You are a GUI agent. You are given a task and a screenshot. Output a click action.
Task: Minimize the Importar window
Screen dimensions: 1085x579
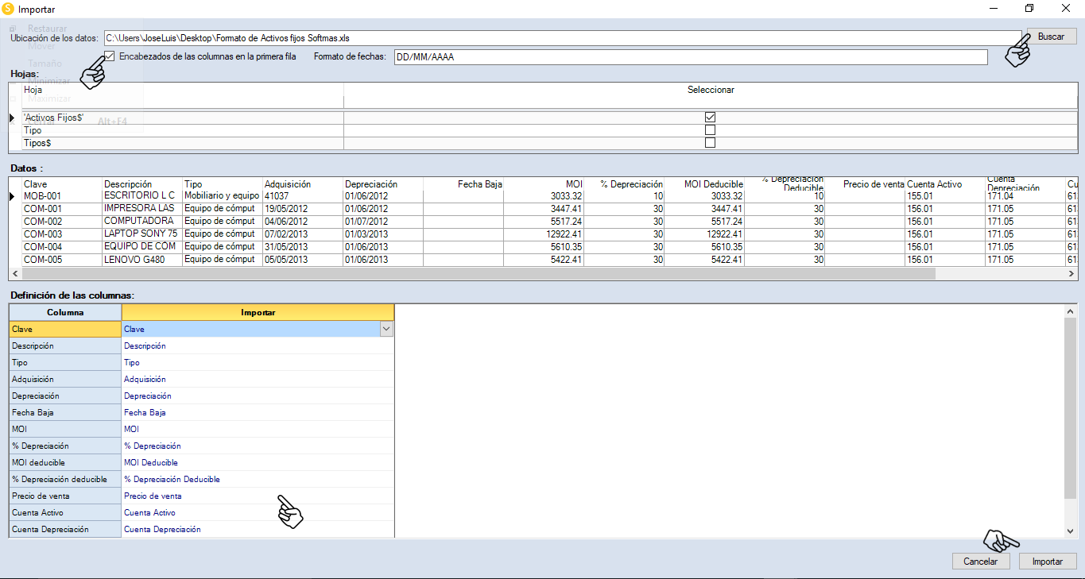pyautogui.click(x=994, y=9)
